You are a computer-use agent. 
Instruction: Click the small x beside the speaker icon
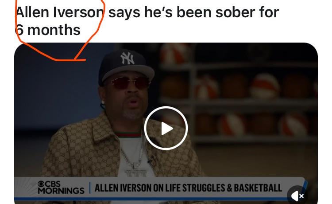tap(302, 196)
